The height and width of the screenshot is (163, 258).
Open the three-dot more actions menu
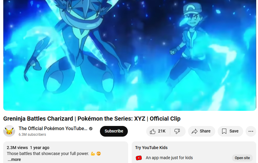(x=251, y=131)
